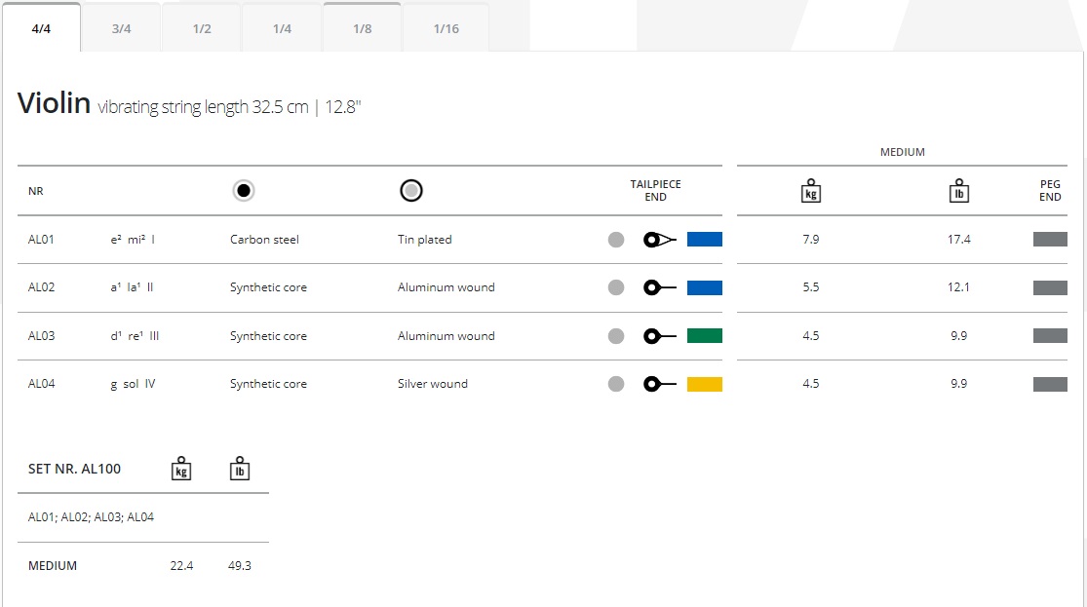Click the ball end icon for AL04
This screenshot has width=1087, height=607.
660,384
